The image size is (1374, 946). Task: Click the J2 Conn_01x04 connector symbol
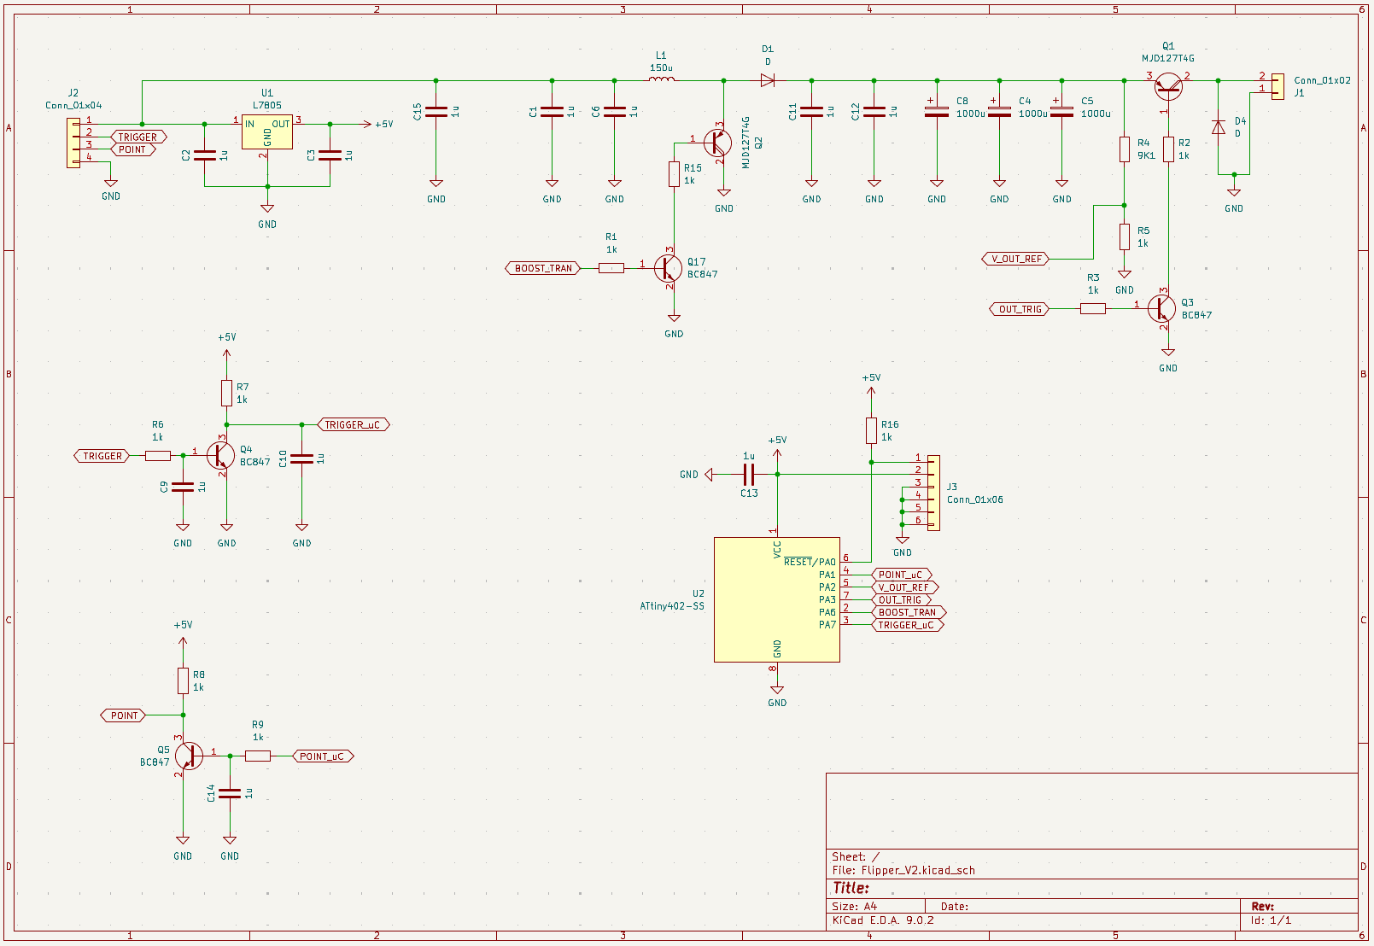click(73, 143)
